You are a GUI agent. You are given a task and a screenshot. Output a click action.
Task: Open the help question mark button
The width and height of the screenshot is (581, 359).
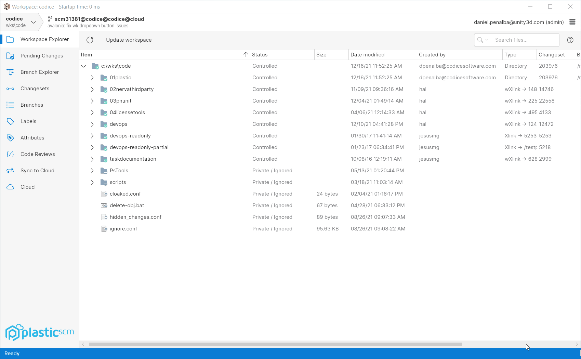tap(570, 40)
